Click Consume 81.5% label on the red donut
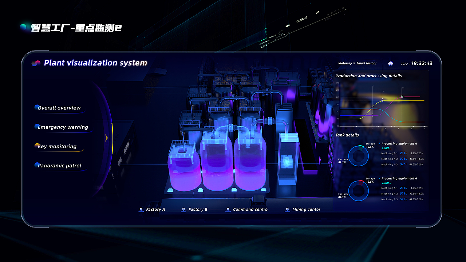The height and width of the screenshot is (262, 466). (x=343, y=195)
